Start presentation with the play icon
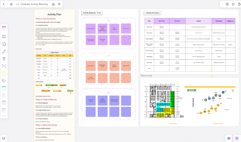This screenshot has height=142, width=241. (x=227, y=4)
